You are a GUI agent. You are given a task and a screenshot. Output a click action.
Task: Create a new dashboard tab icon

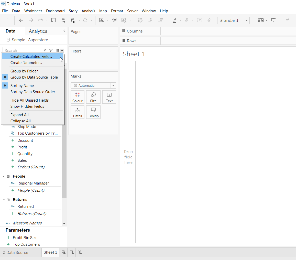point(72,252)
